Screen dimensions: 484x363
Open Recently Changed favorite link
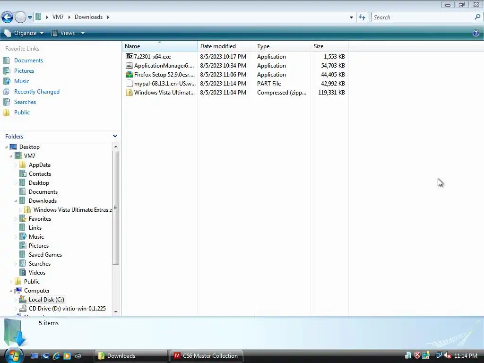36,92
